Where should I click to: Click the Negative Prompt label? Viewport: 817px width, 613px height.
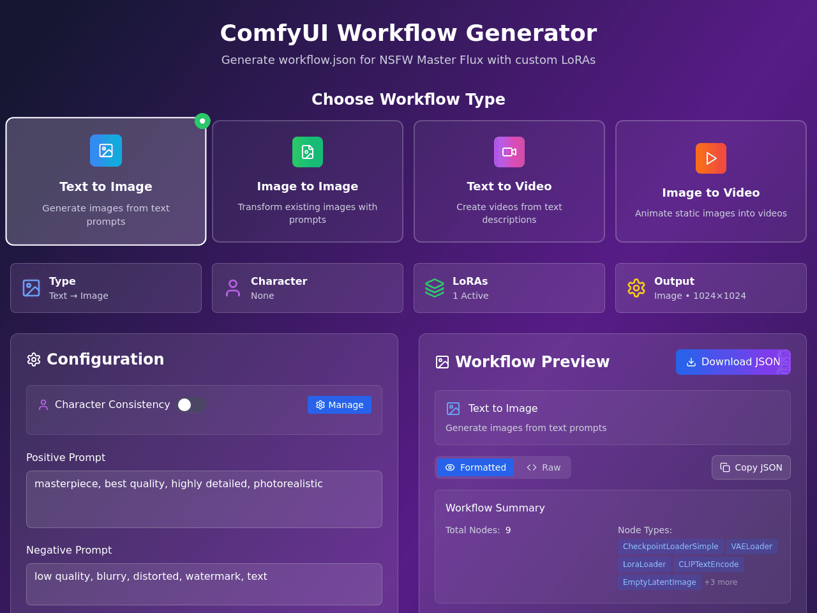tap(69, 550)
